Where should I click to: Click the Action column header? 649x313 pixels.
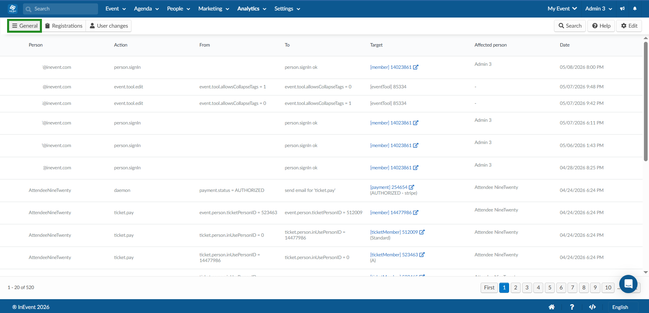[x=121, y=45]
